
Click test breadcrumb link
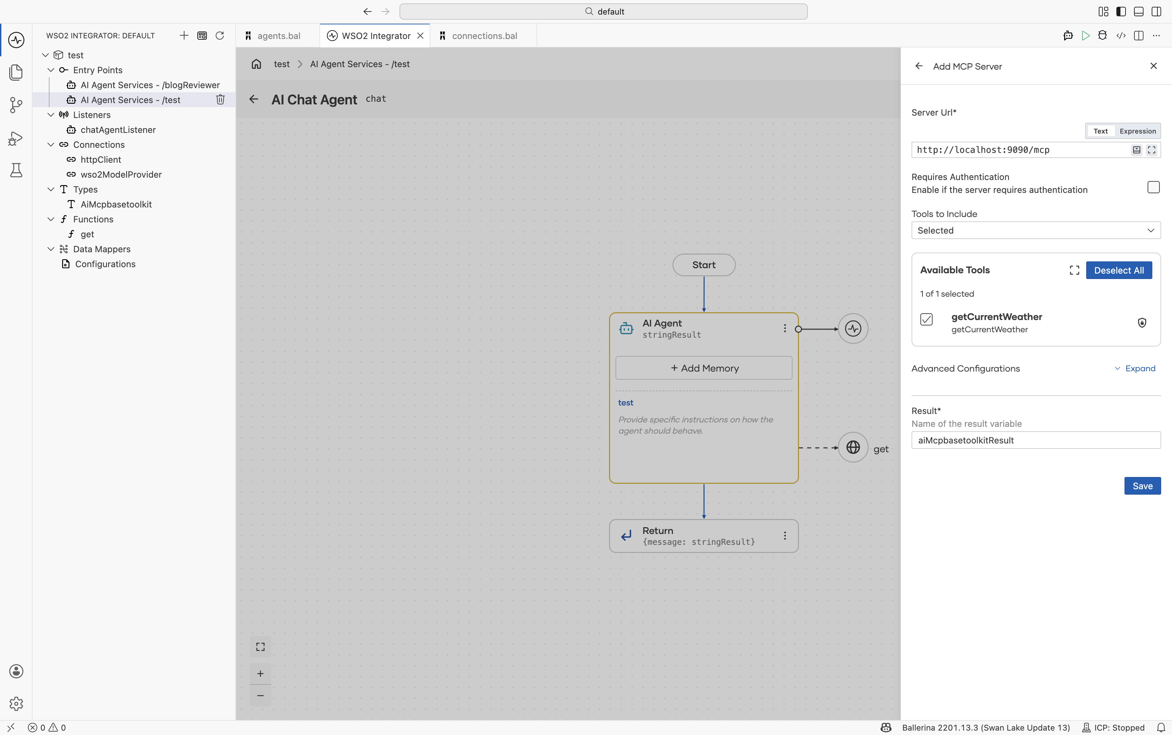[x=281, y=64]
